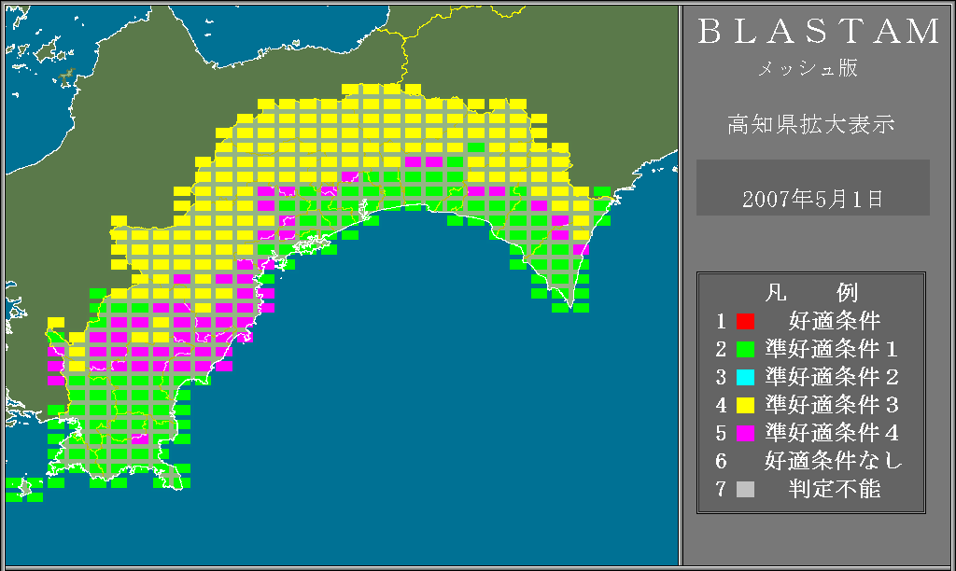956x571 pixels.
Task: Click the green swatch for 準好適条件1
Action: point(745,349)
